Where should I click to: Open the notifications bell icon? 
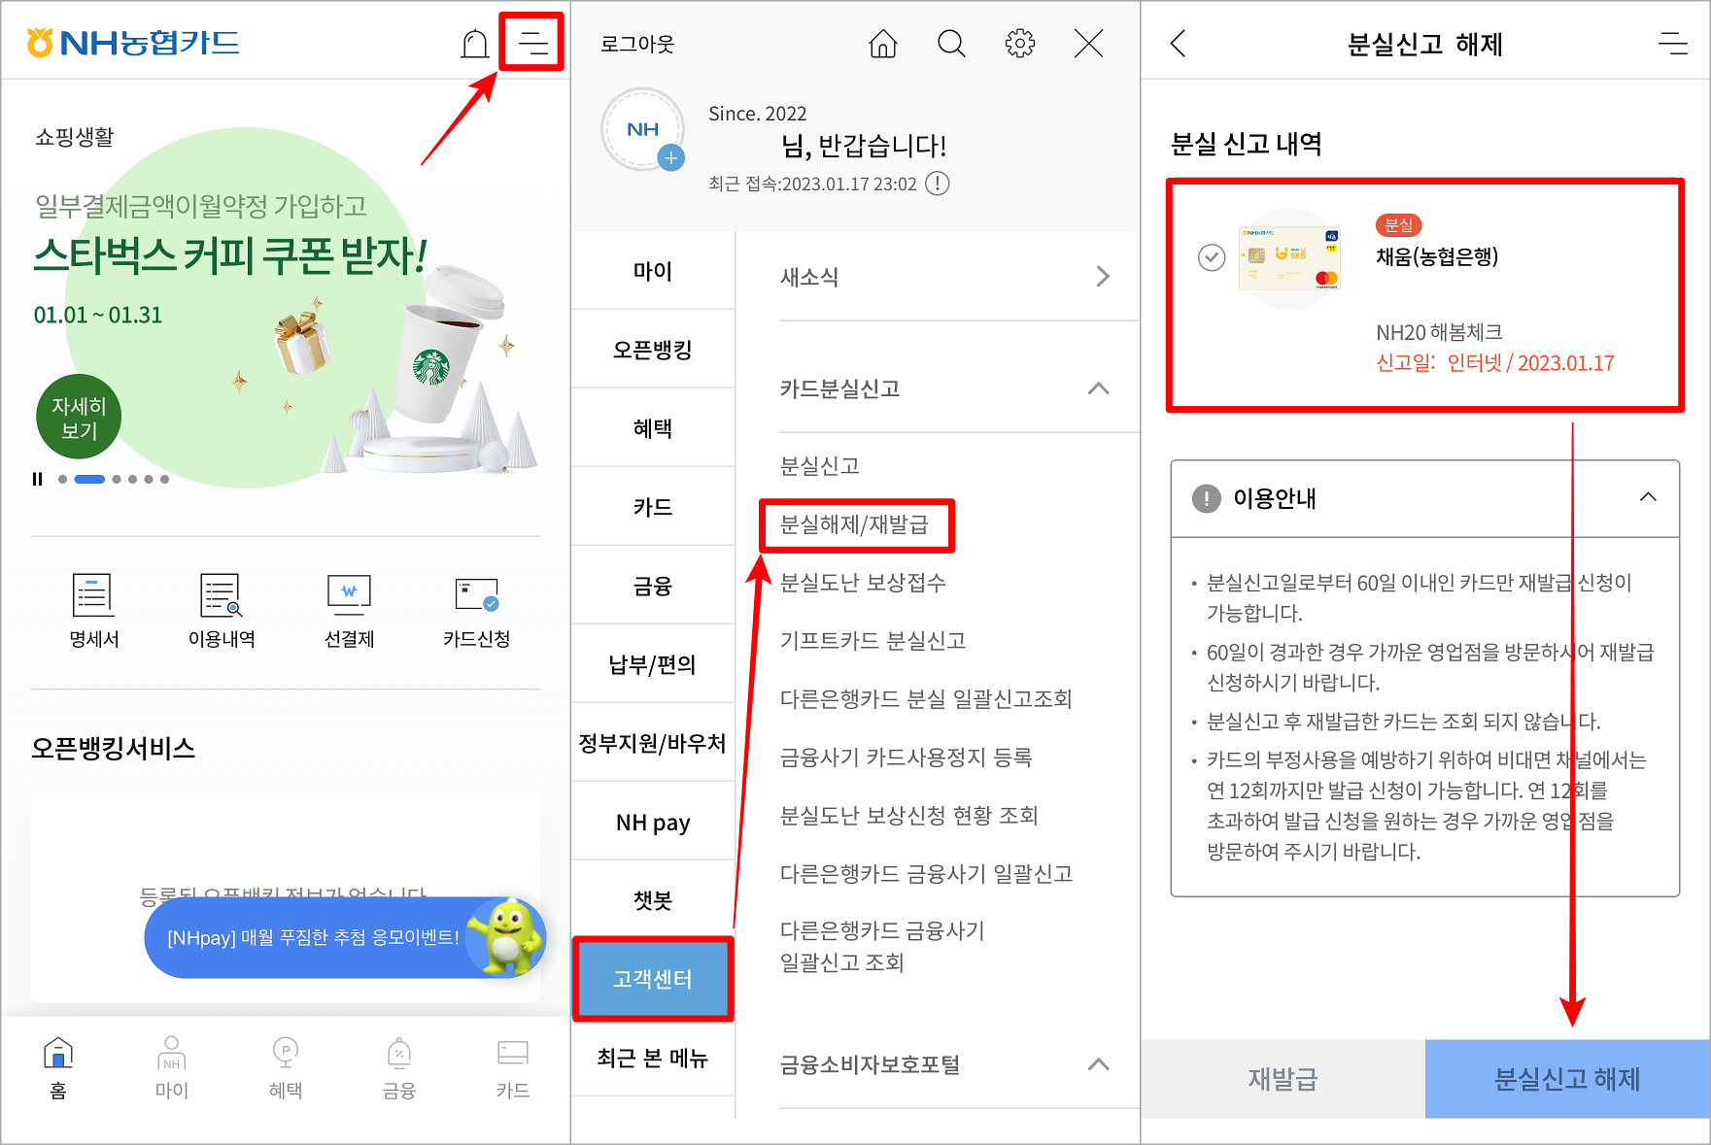pyautogui.click(x=475, y=43)
